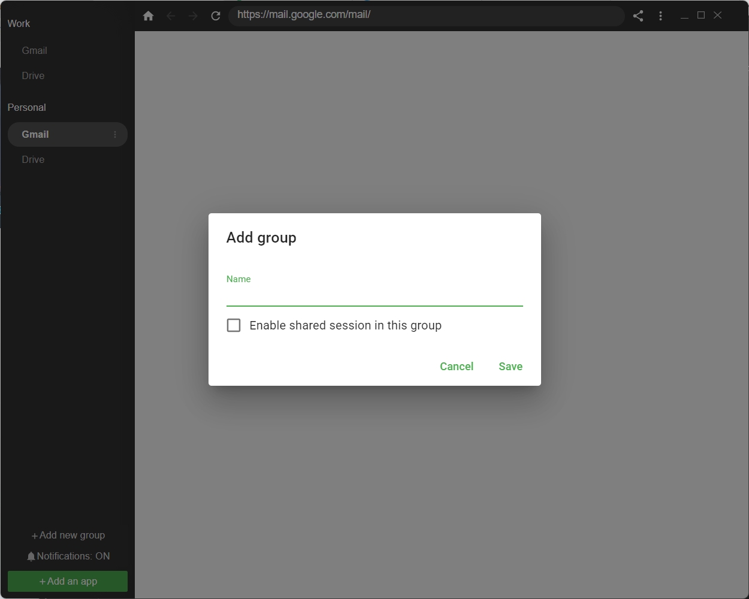
Task: Click the back navigation arrow
Action: pos(171,16)
